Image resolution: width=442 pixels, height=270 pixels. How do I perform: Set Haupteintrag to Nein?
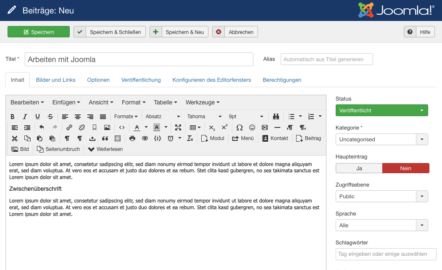(405, 168)
